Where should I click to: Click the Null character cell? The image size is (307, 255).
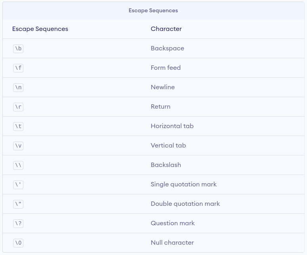point(172,243)
